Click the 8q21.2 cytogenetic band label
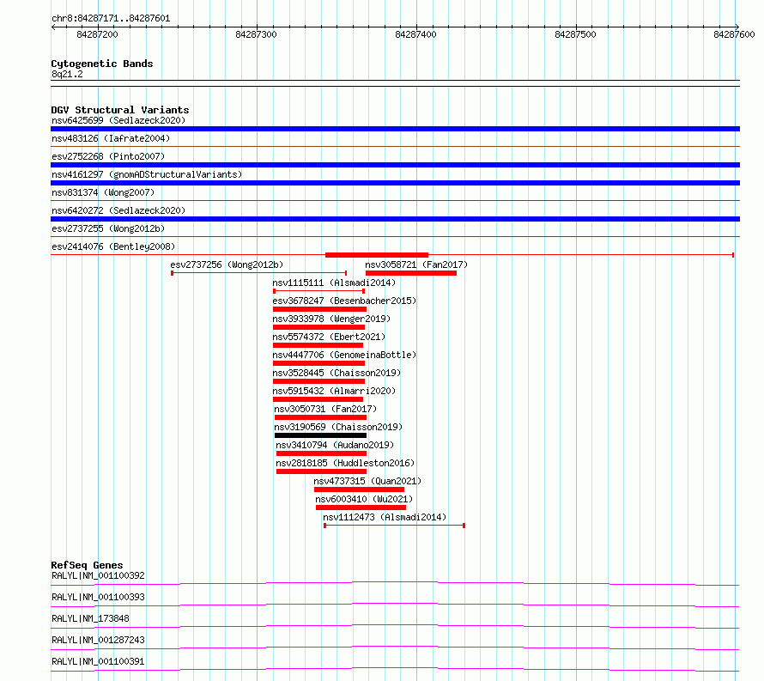764x681 pixels. tap(67, 74)
